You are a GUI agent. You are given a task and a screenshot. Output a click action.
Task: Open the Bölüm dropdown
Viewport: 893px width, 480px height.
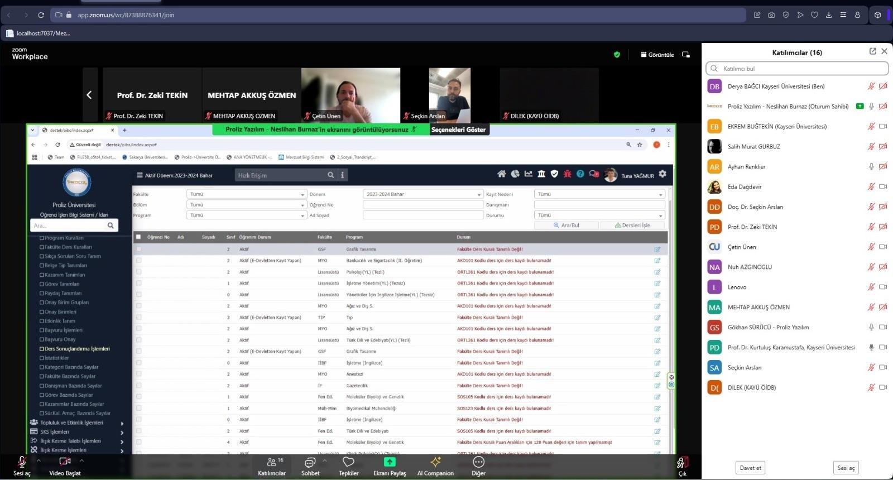coord(247,205)
